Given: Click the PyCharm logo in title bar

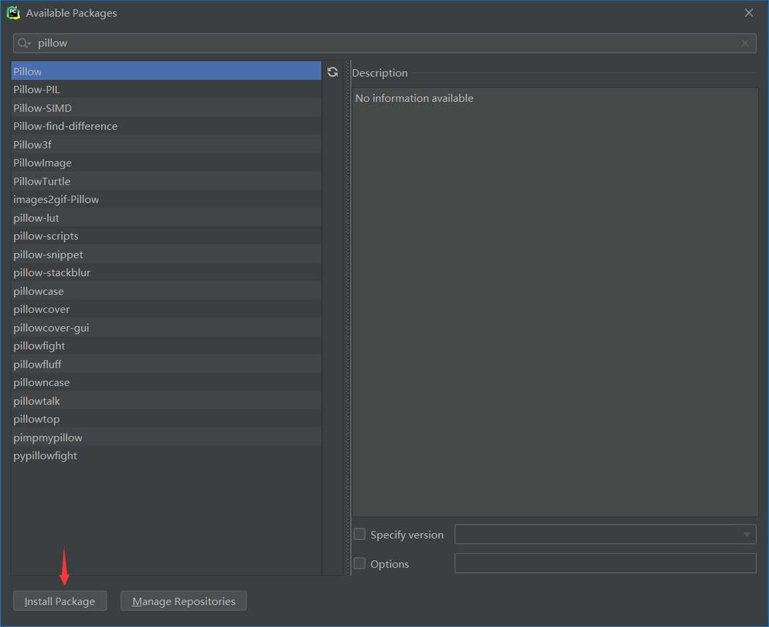Looking at the screenshot, I should tap(13, 13).
